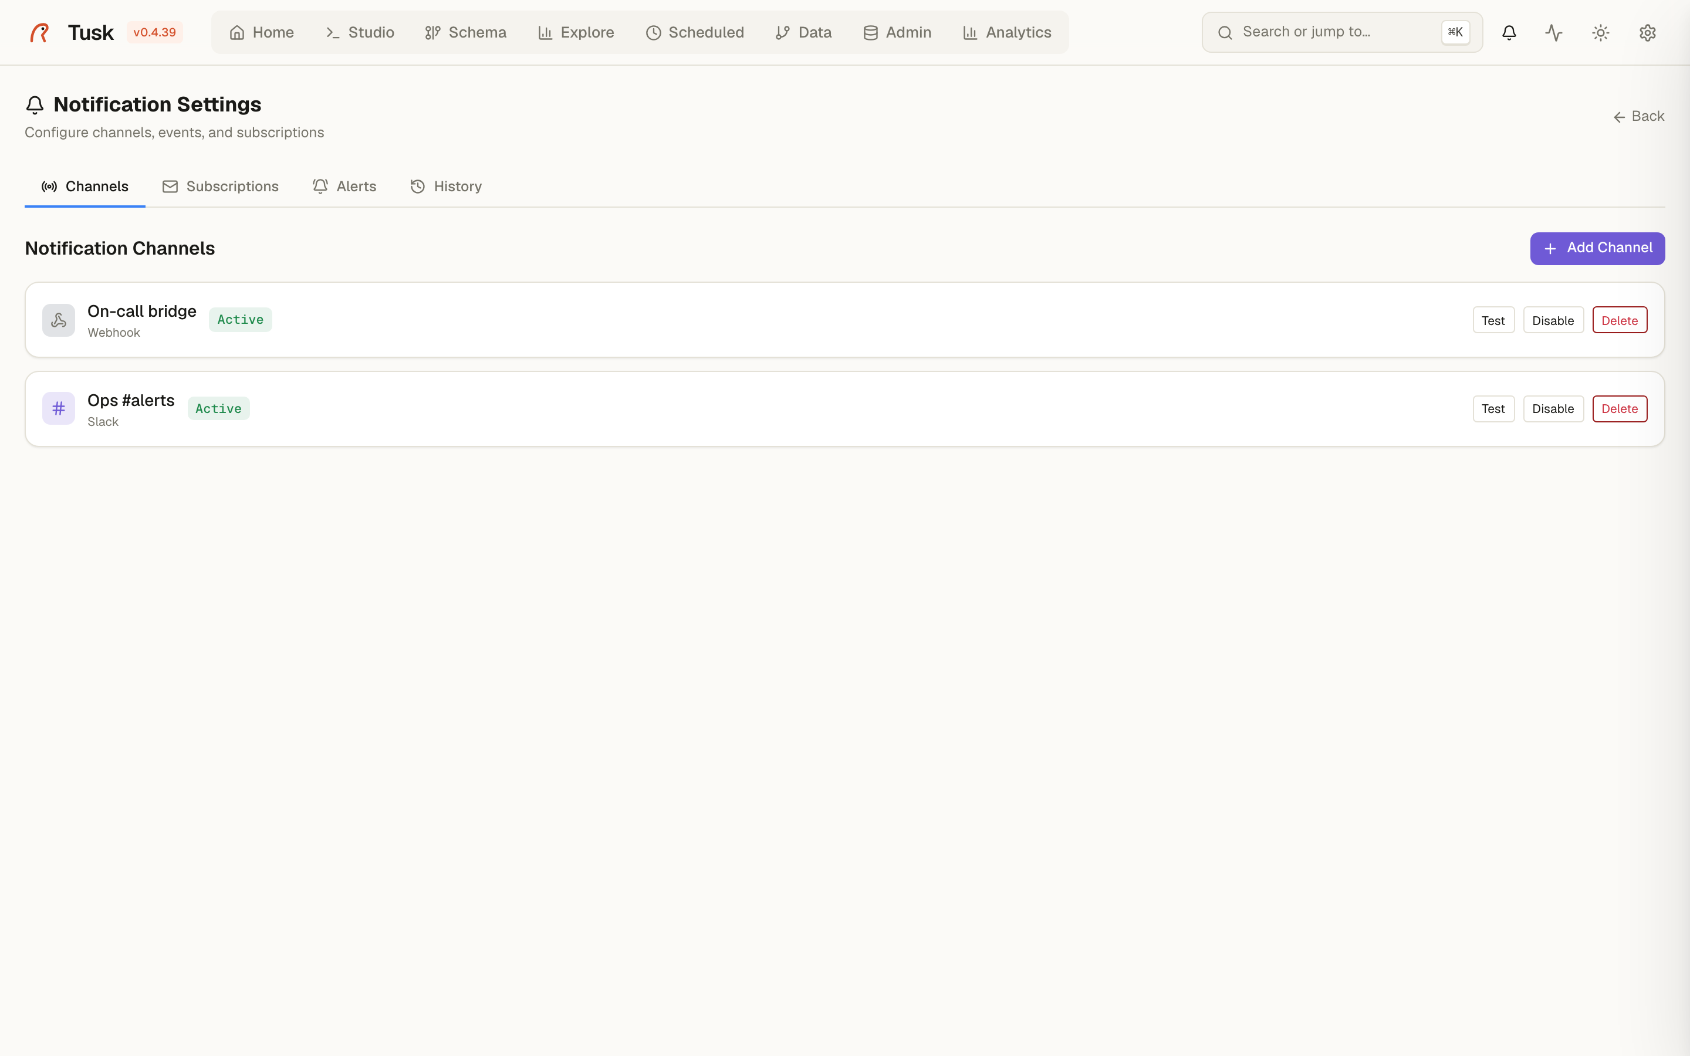Open the activity pulse icon
1690x1056 pixels.
[x=1554, y=33]
